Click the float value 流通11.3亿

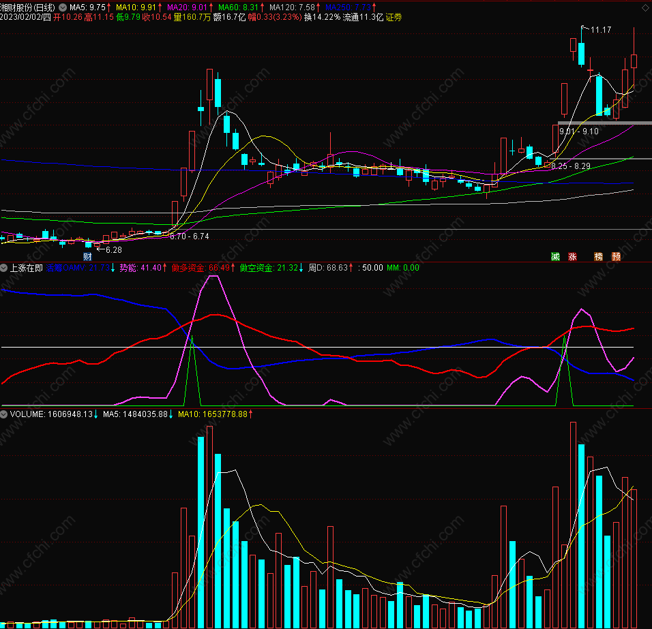(363, 18)
